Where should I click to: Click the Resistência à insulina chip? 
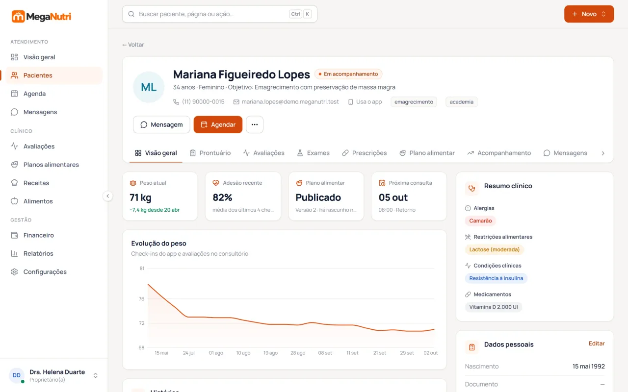(x=496, y=278)
